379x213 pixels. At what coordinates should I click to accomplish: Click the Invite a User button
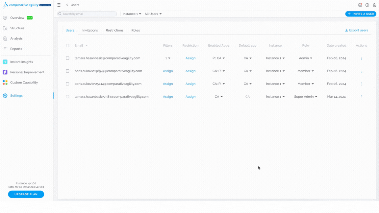tap(361, 14)
